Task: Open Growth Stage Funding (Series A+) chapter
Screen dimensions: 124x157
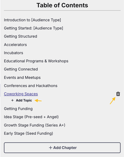Action: [35, 125]
